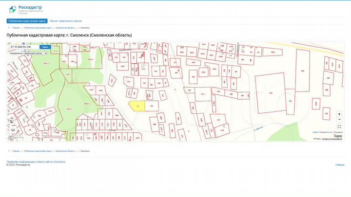Open the Leaflet attribution link
Screen dimensions: 351x197
tap(315, 132)
